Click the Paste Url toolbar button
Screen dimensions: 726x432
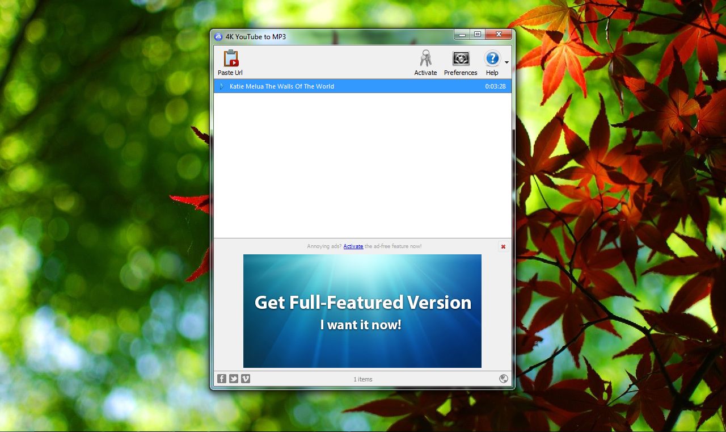[230, 62]
